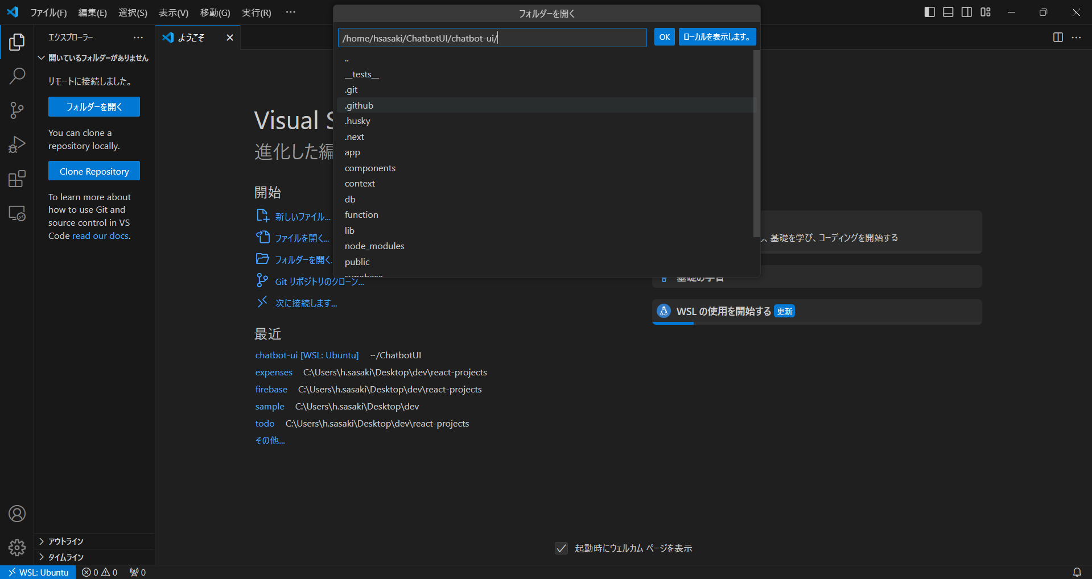
Task: Open errors and warnings count in status bar
Action: pyautogui.click(x=100, y=572)
